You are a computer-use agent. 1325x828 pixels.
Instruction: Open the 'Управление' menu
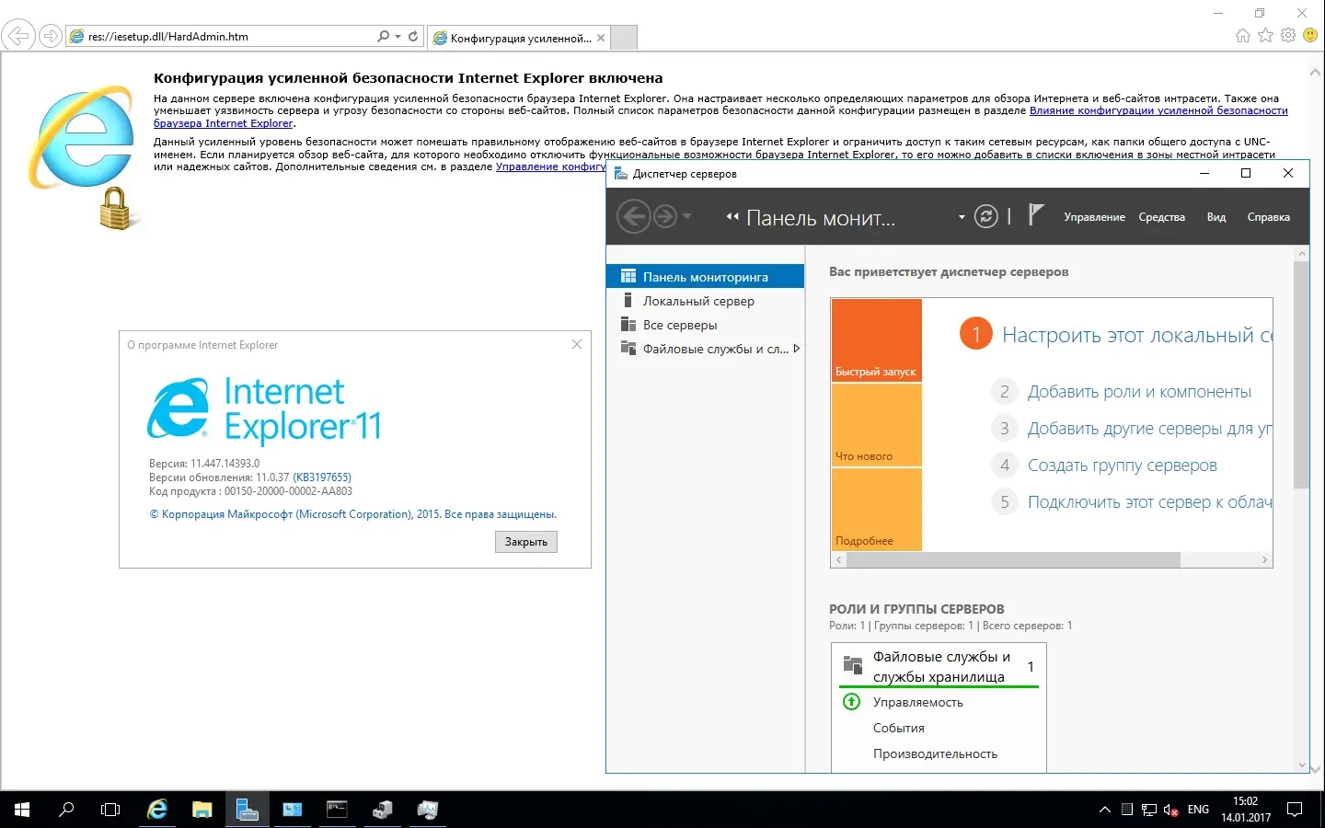[x=1095, y=217]
